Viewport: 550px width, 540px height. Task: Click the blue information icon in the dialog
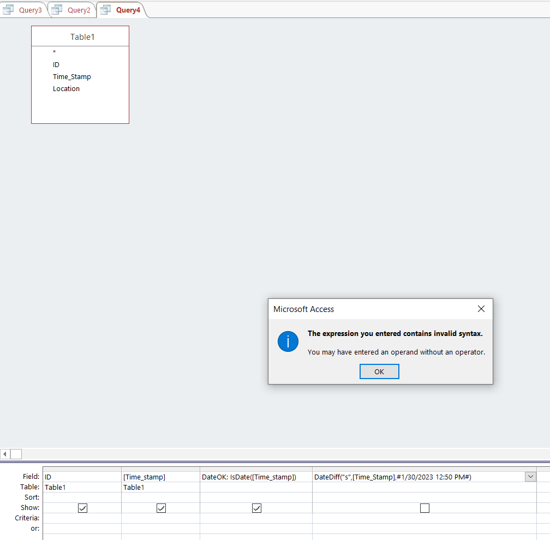point(288,341)
